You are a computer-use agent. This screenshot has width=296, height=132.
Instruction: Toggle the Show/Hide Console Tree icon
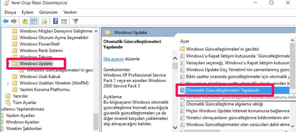click(x=33, y=21)
